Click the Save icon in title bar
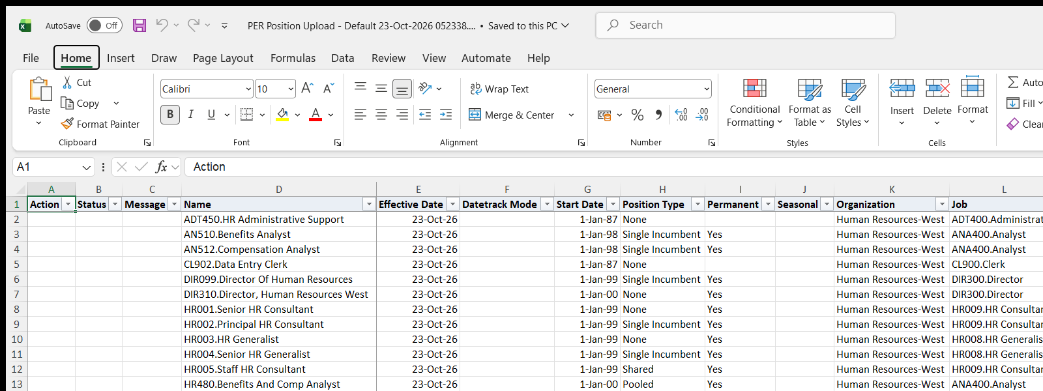Screen dimensions: 1043x391 click(140, 25)
